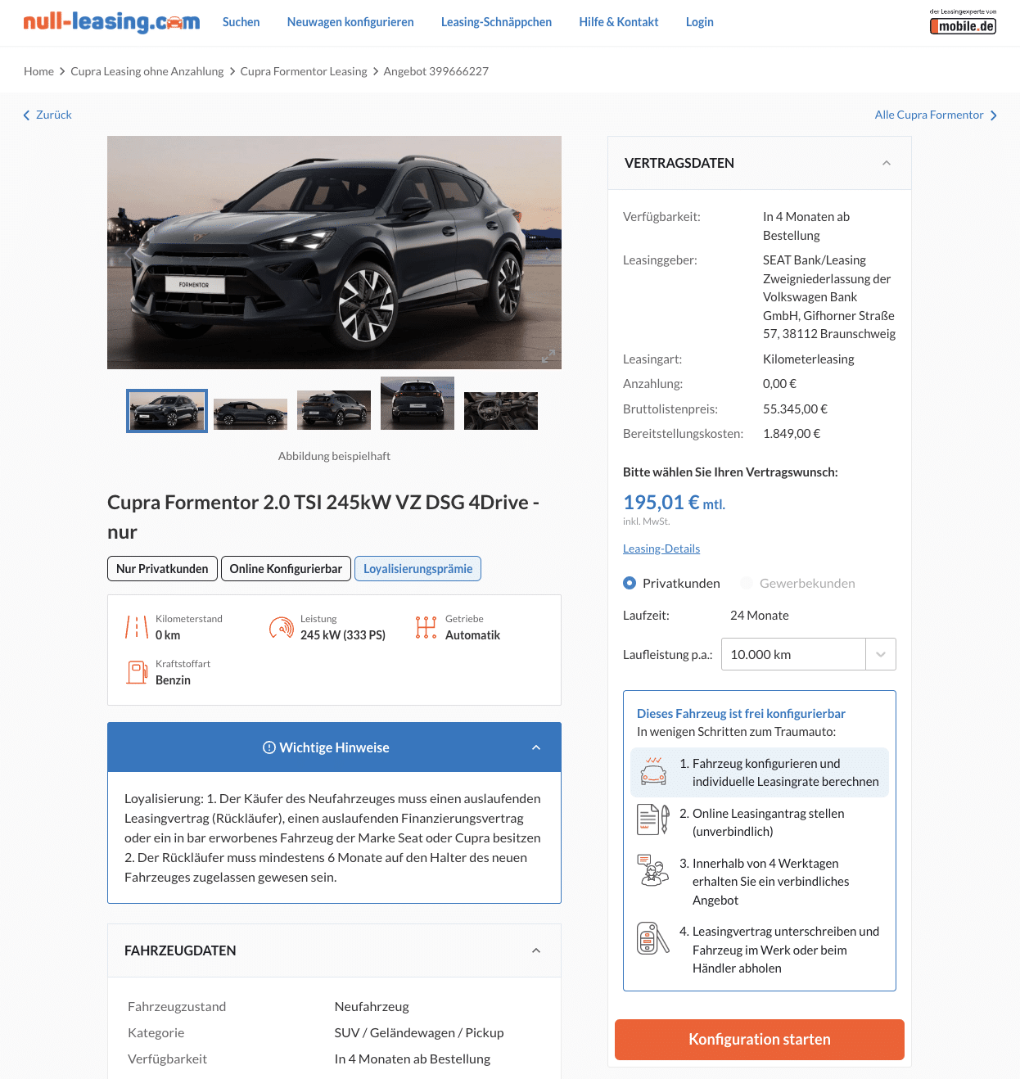This screenshot has height=1079, width=1020.
Task: Collapse the Vertragsdaten section
Action: pos(887,163)
